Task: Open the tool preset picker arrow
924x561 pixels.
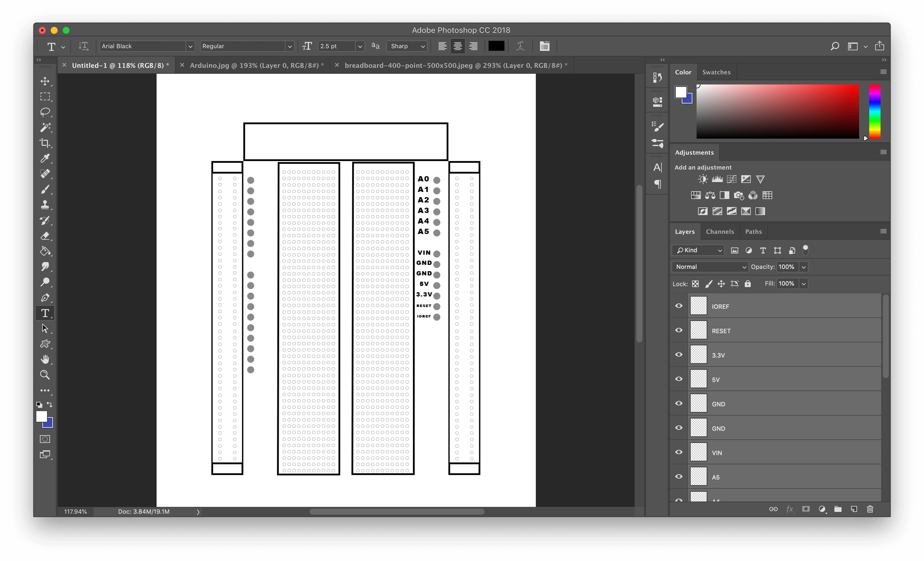Action: (x=63, y=47)
